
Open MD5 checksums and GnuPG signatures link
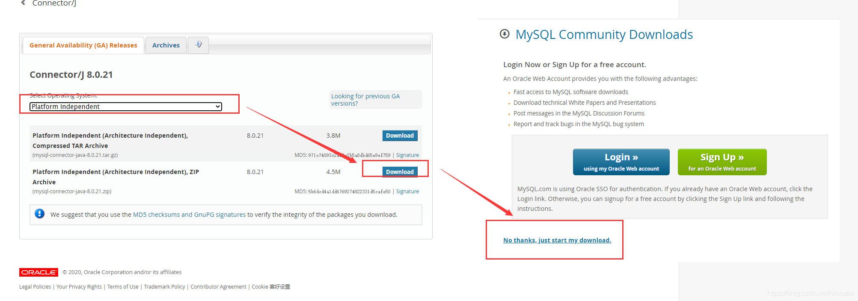click(x=189, y=215)
